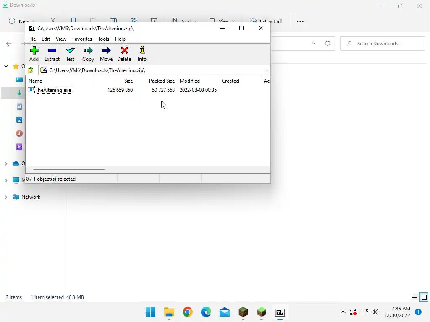The height and width of the screenshot is (322, 430).
Task: Open the Pictures icon in sidebar
Action: click(x=19, y=120)
